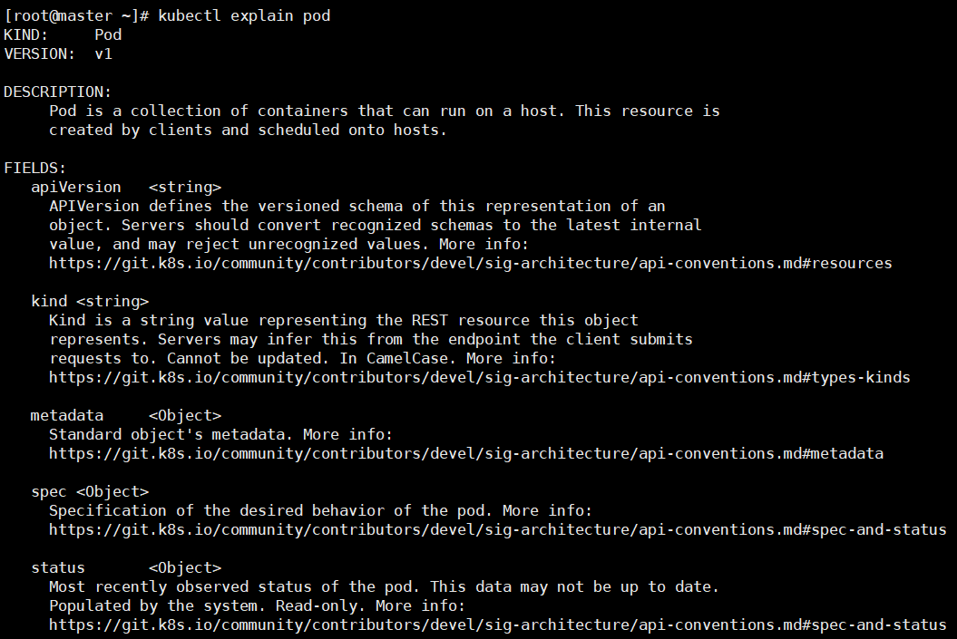Open the api-conventions.md#types-kinds link

pos(480,377)
